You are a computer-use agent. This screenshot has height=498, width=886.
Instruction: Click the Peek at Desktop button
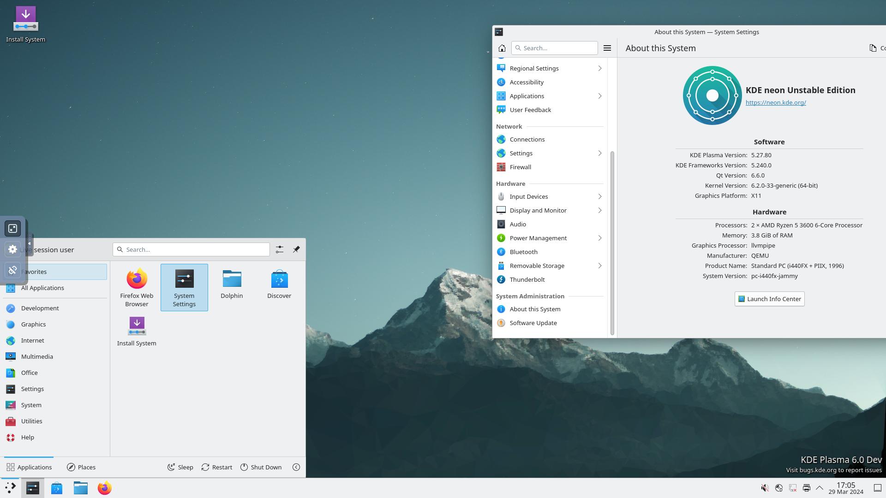[x=878, y=488]
